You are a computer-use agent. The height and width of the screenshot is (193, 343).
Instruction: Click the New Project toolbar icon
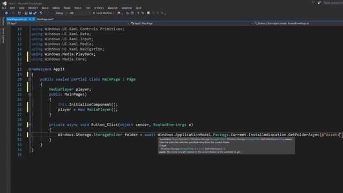tap(19, 13)
